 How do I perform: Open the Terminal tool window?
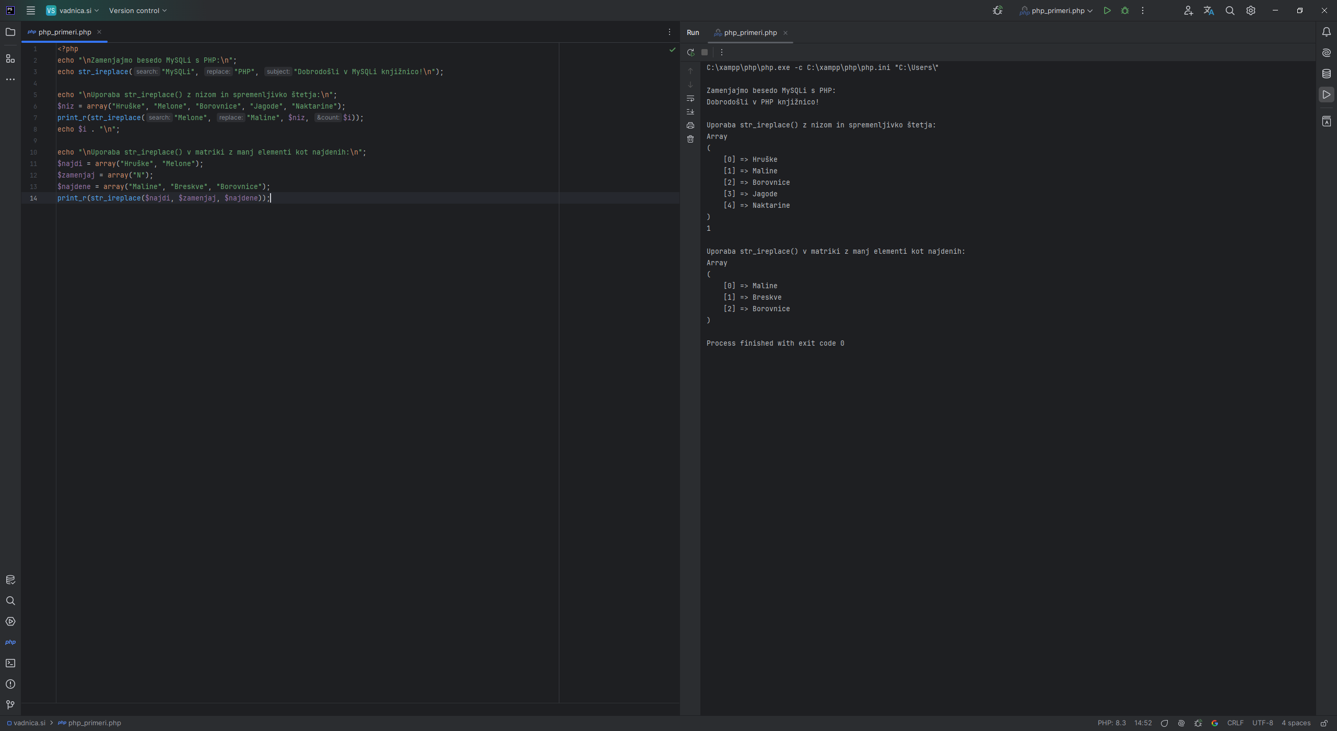click(10, 663)
